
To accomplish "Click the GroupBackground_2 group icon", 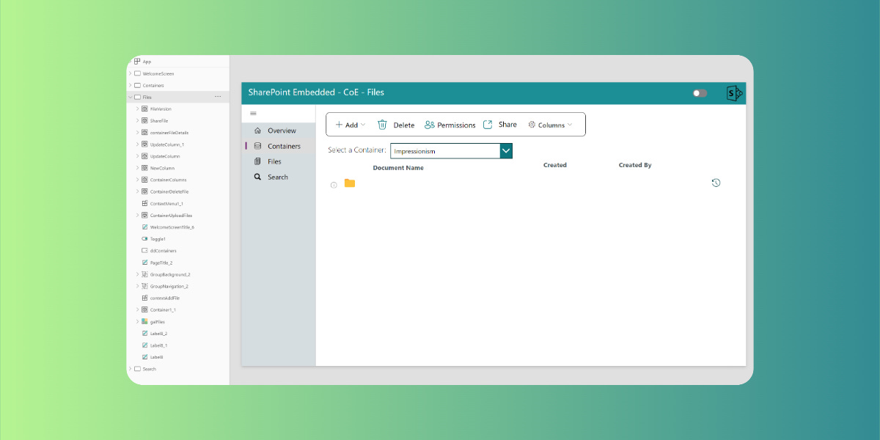I will (x=144, y=274).
